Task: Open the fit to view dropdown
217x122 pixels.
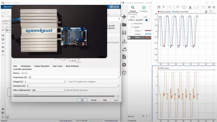Action: [x=185, y=7]
